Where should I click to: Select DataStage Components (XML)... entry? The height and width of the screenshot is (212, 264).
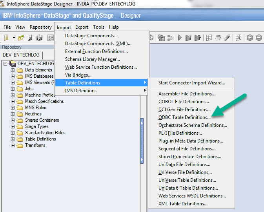(x=102, y=44)
